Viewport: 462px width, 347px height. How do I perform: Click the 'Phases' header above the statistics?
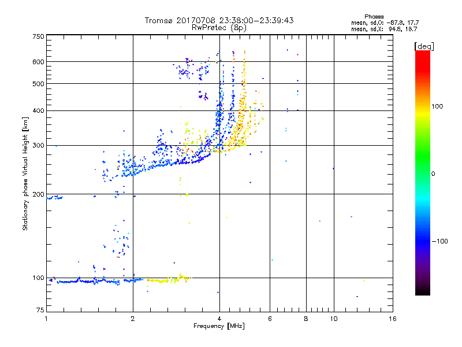coord(374,17)
